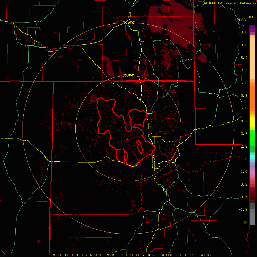Select the 50 NMI range ring label
This screenshot has width=257, height=257.
point(128,75)
